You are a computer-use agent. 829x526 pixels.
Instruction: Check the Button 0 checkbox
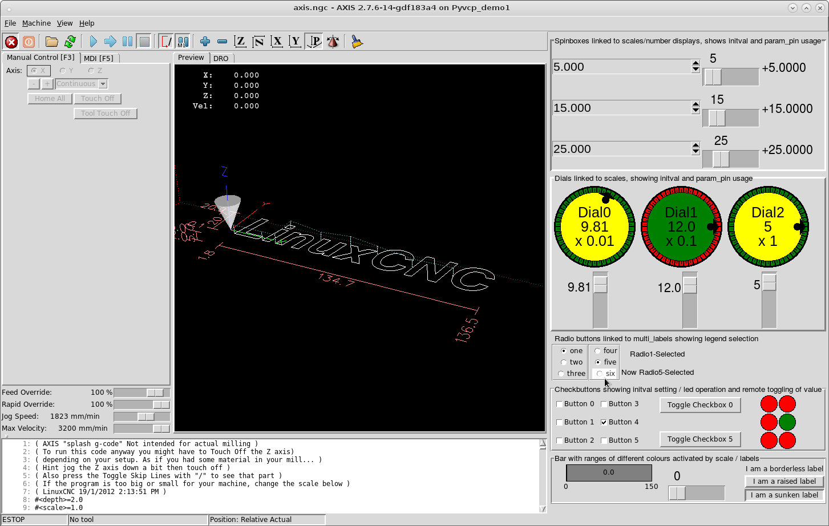click(x=559, y=404)
